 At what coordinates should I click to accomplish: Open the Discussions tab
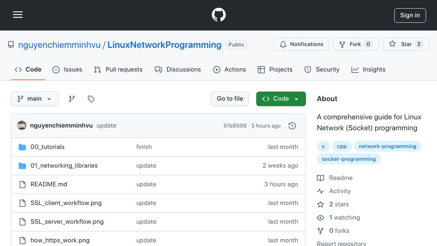(178, 70)
